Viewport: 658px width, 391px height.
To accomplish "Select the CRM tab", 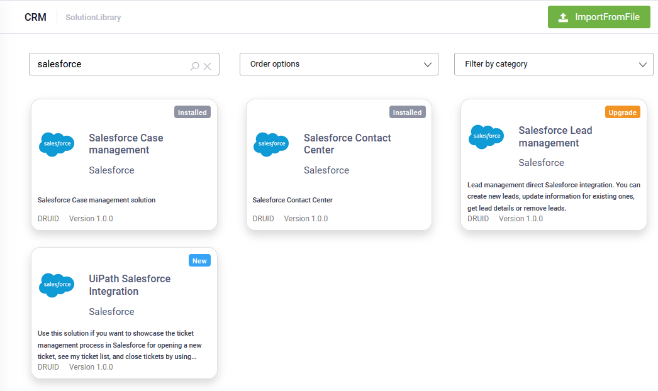I will click(35, 17).
